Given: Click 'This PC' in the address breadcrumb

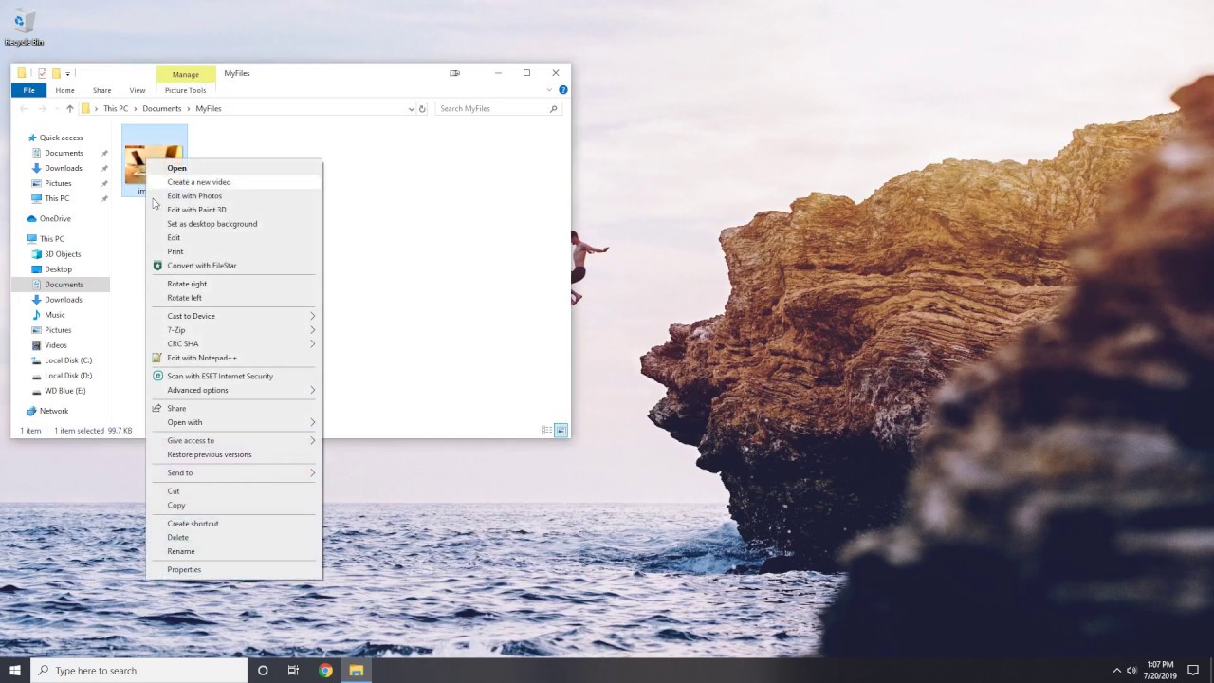Looking at the screenshot, I should (116, 109).
